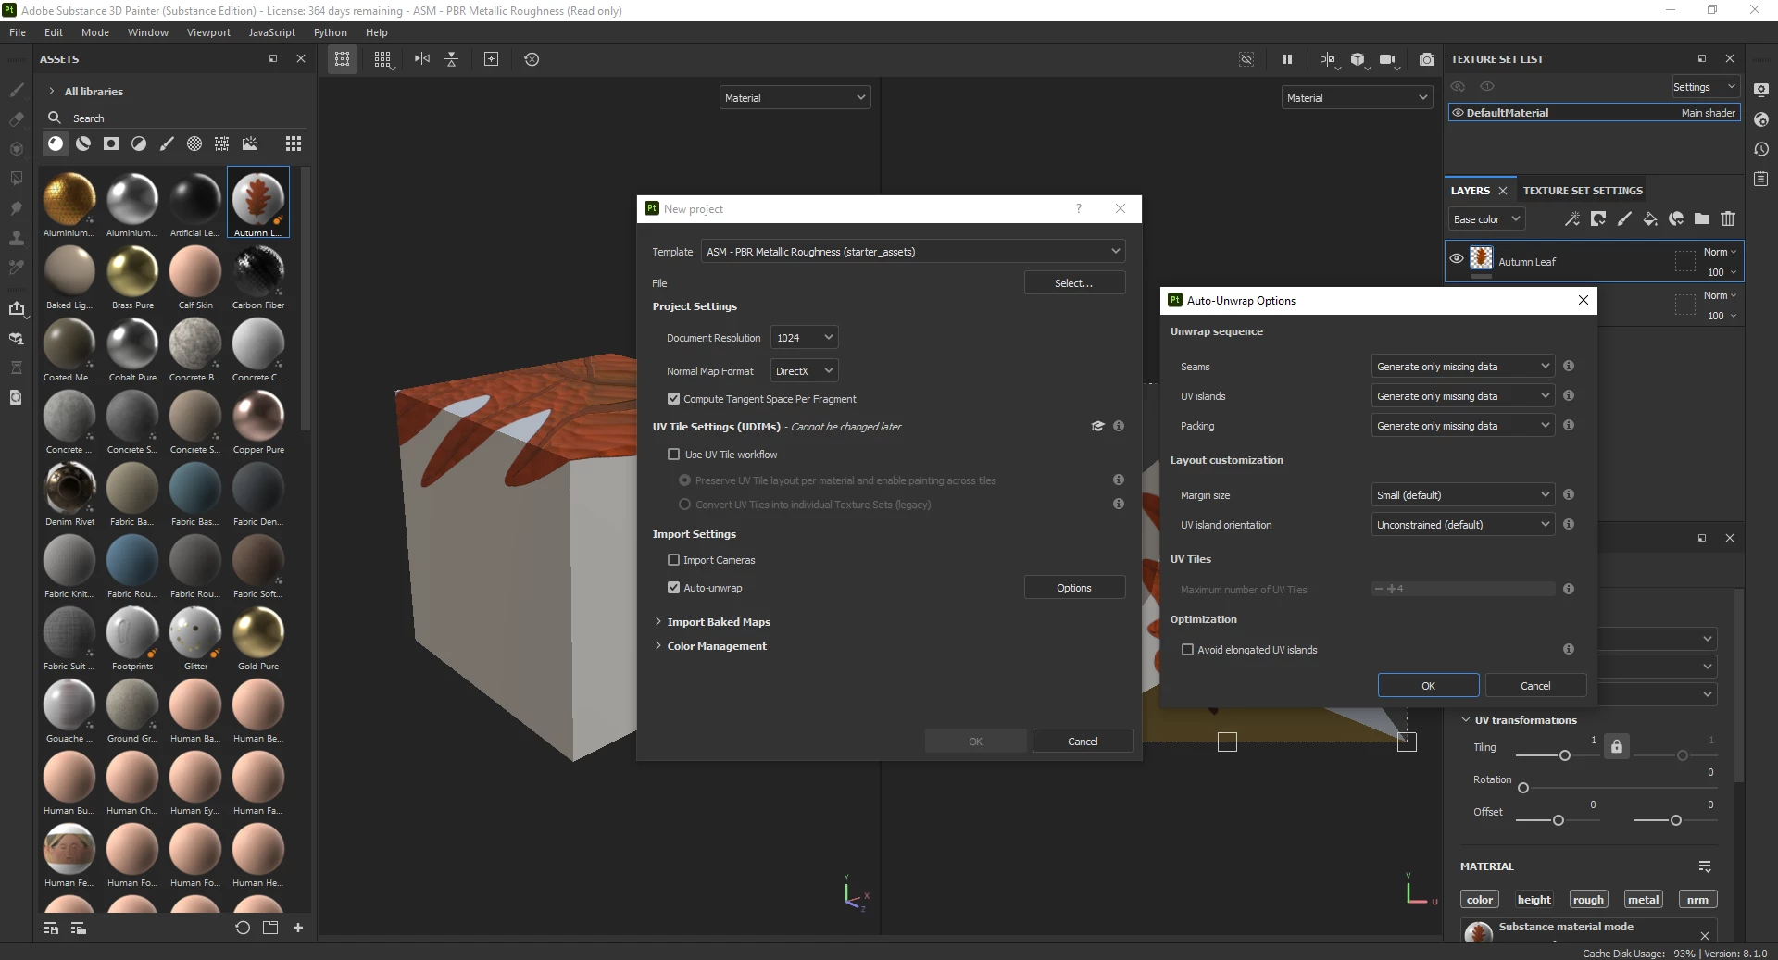Delete layer with the trash icon
Viewport: 1778px width, 960px height.
[1728, 219]
